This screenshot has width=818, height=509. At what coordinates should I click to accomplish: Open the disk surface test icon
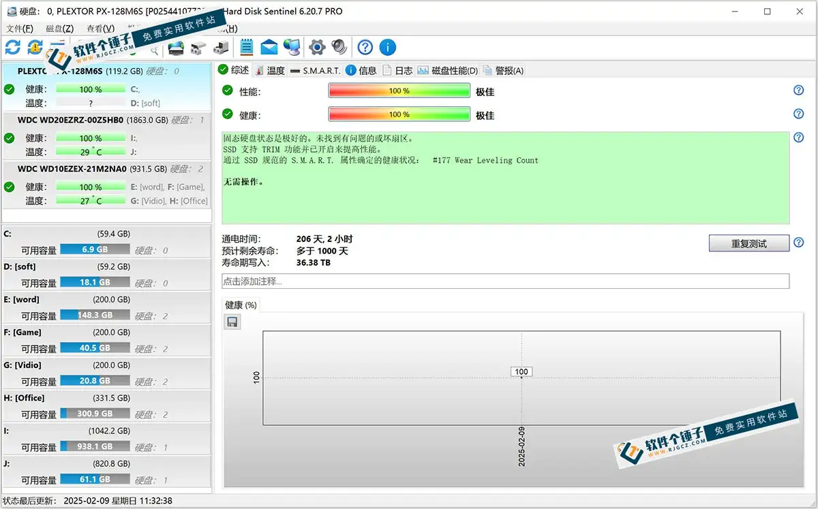click(176, 47)
